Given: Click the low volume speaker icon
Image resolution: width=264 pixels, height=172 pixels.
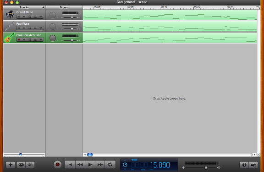Looking at the screenshot, I should point(183,167).
